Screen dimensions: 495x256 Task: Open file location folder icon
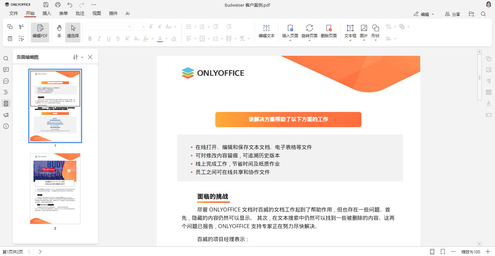pyautogui.click(x=471, y=14)
